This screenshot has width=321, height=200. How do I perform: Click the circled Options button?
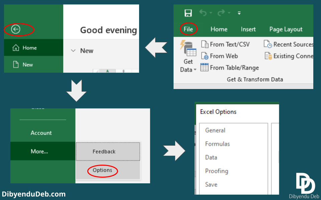102,170
